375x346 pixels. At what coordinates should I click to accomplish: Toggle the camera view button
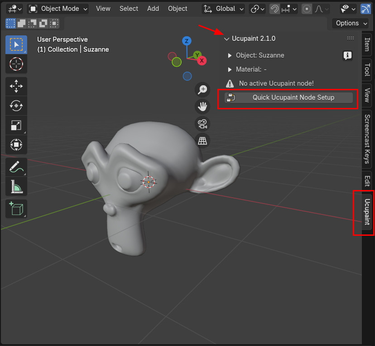(x=202, y=124)
